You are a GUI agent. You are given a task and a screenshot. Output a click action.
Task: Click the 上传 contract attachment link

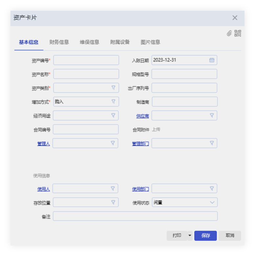click(156, 129)
